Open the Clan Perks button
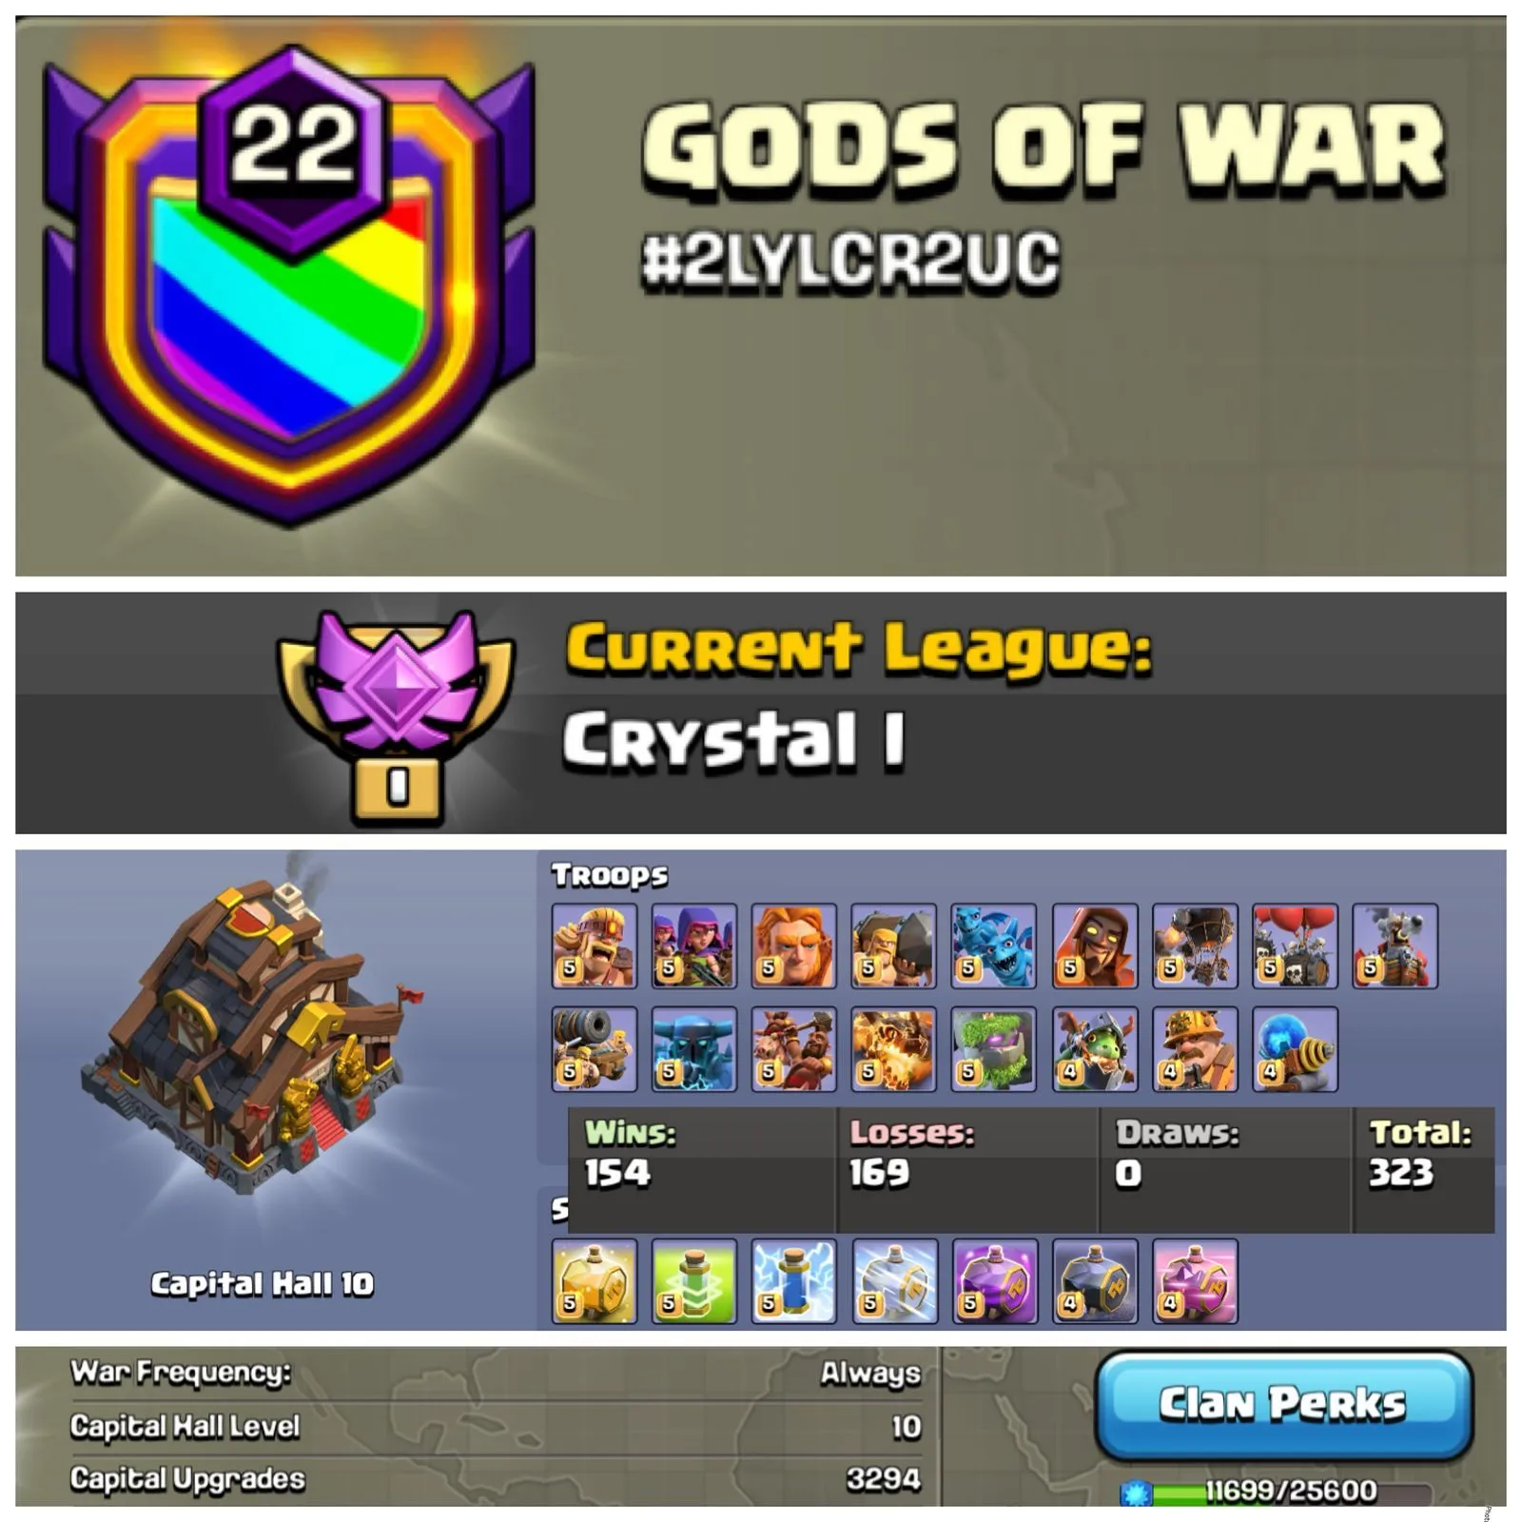Image resolution: width=1522 pixels, height=1522 pixels. click(1283, 1405)
